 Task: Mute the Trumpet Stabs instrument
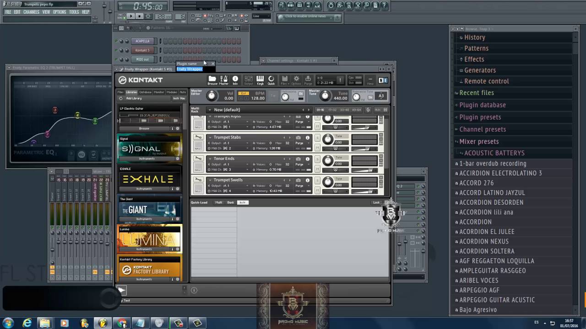[x=318, y=147]
